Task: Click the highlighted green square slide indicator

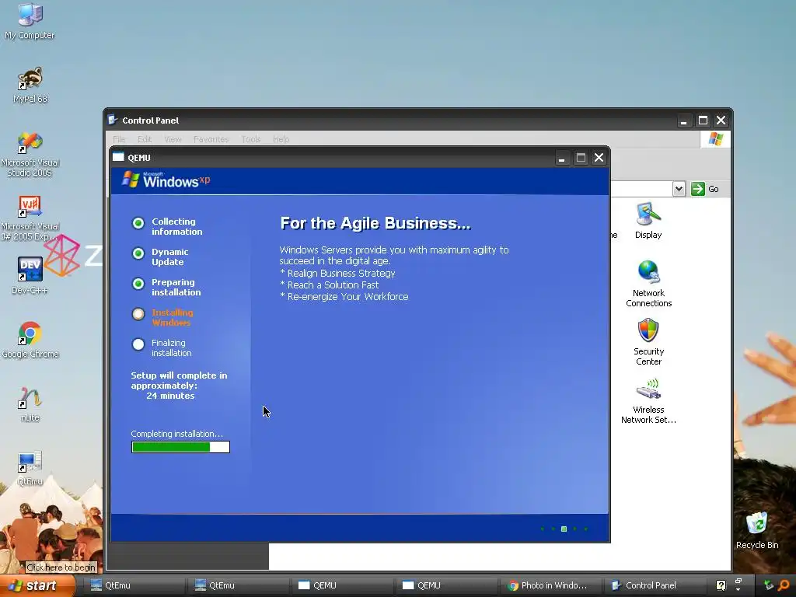Action: pyautogui.click(x=564, y=529)
